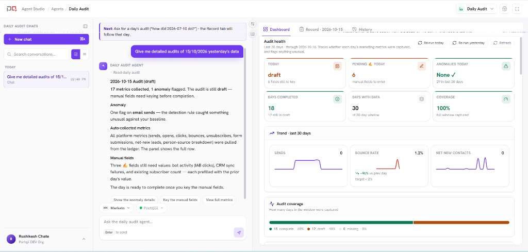Screen dimensions: 528x252
Task: Click Re-run today button
Action: coord(431,43)
